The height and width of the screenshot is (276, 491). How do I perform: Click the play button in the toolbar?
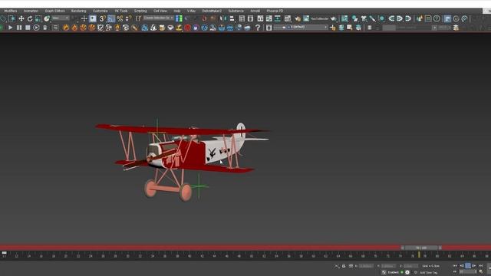point(10,28)
